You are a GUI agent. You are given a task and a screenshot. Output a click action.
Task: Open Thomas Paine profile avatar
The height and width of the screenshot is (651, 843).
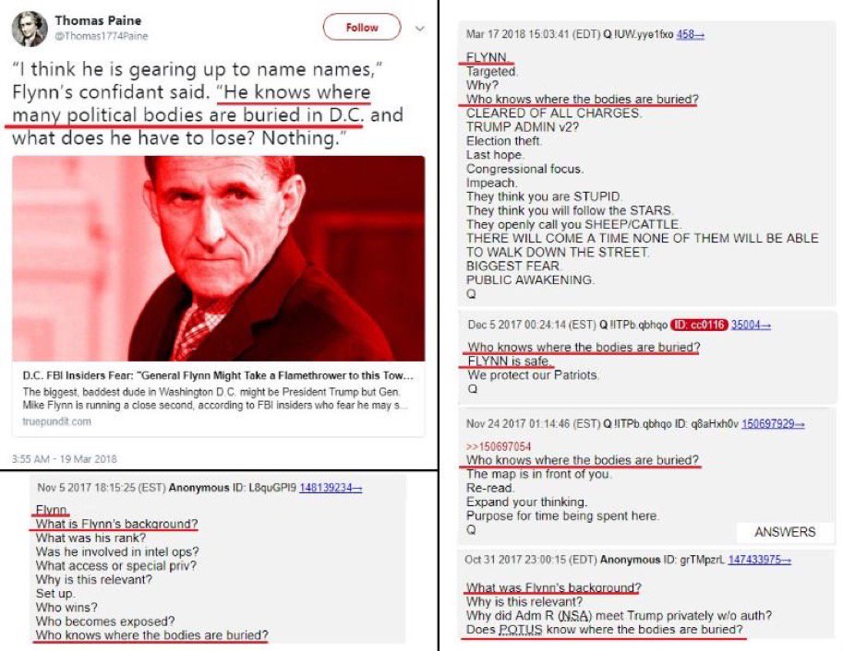29,28
